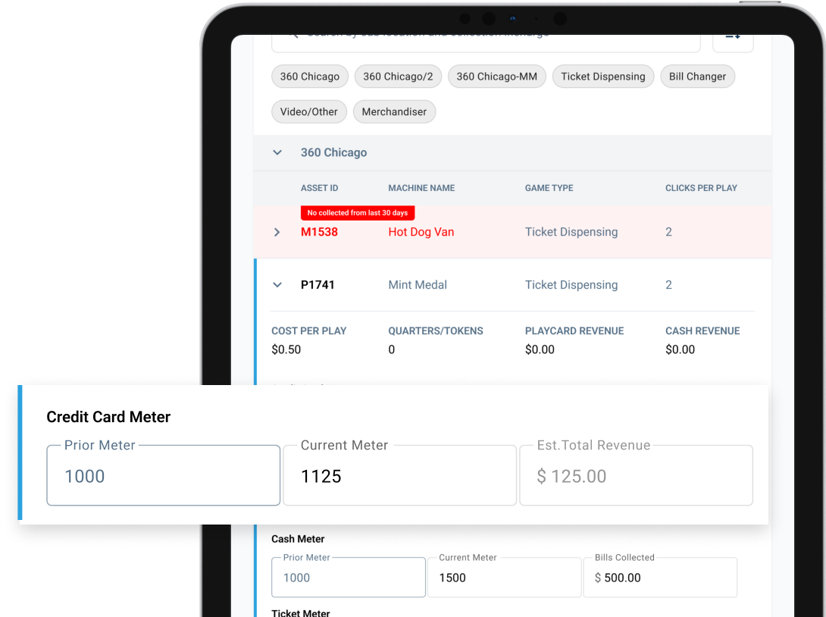Filter by the Video/Other chip
This screenshot has height=617, width=826.
coord(309,111)
